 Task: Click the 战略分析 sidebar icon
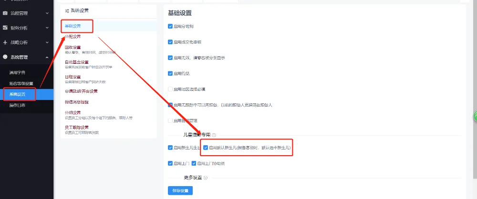click(5, 42)
